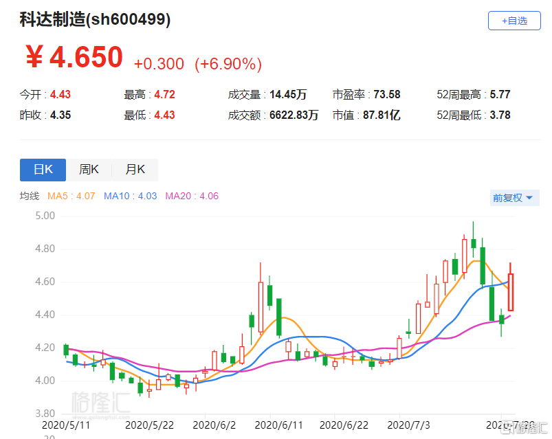
Task: Click the first green candle on 2020/5/11
Action: [x=66, y=350]
